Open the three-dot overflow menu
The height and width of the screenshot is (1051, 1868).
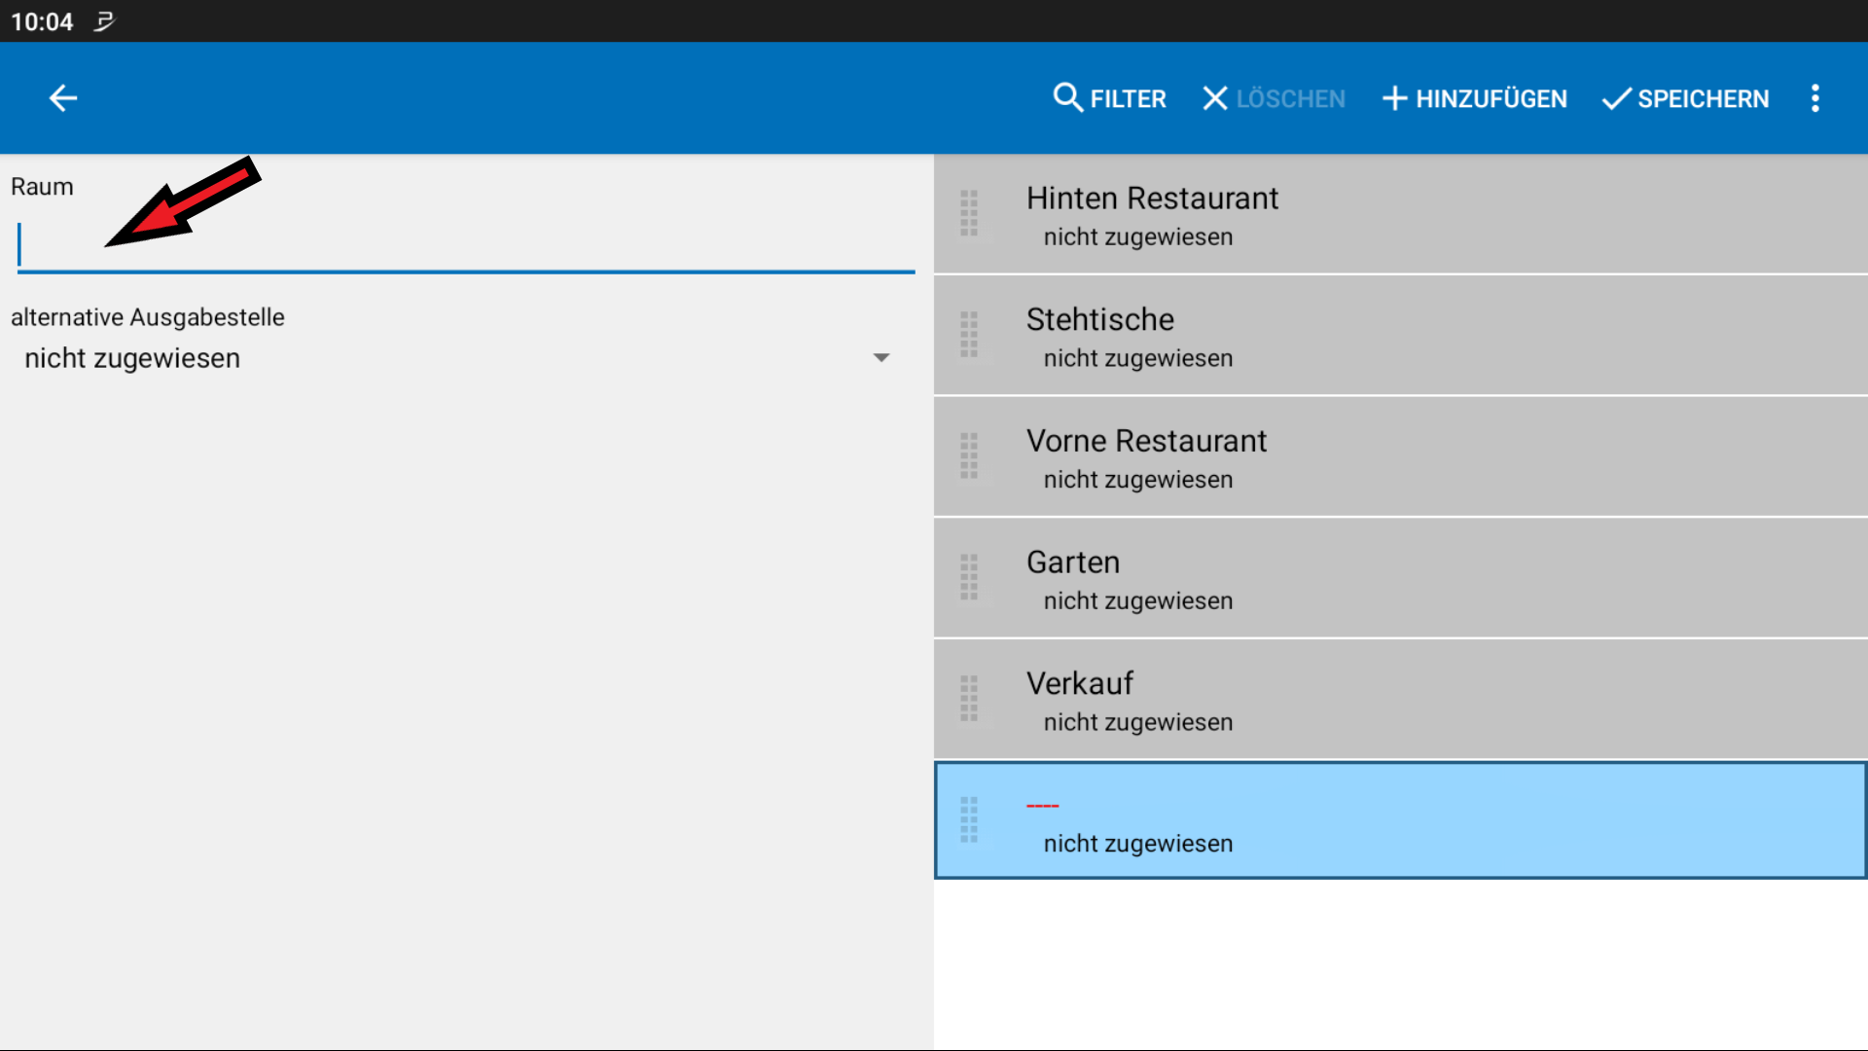click(x=1814, y=98)
